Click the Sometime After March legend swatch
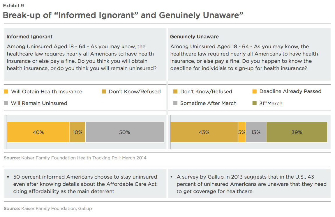 click(x=175, y=103)
